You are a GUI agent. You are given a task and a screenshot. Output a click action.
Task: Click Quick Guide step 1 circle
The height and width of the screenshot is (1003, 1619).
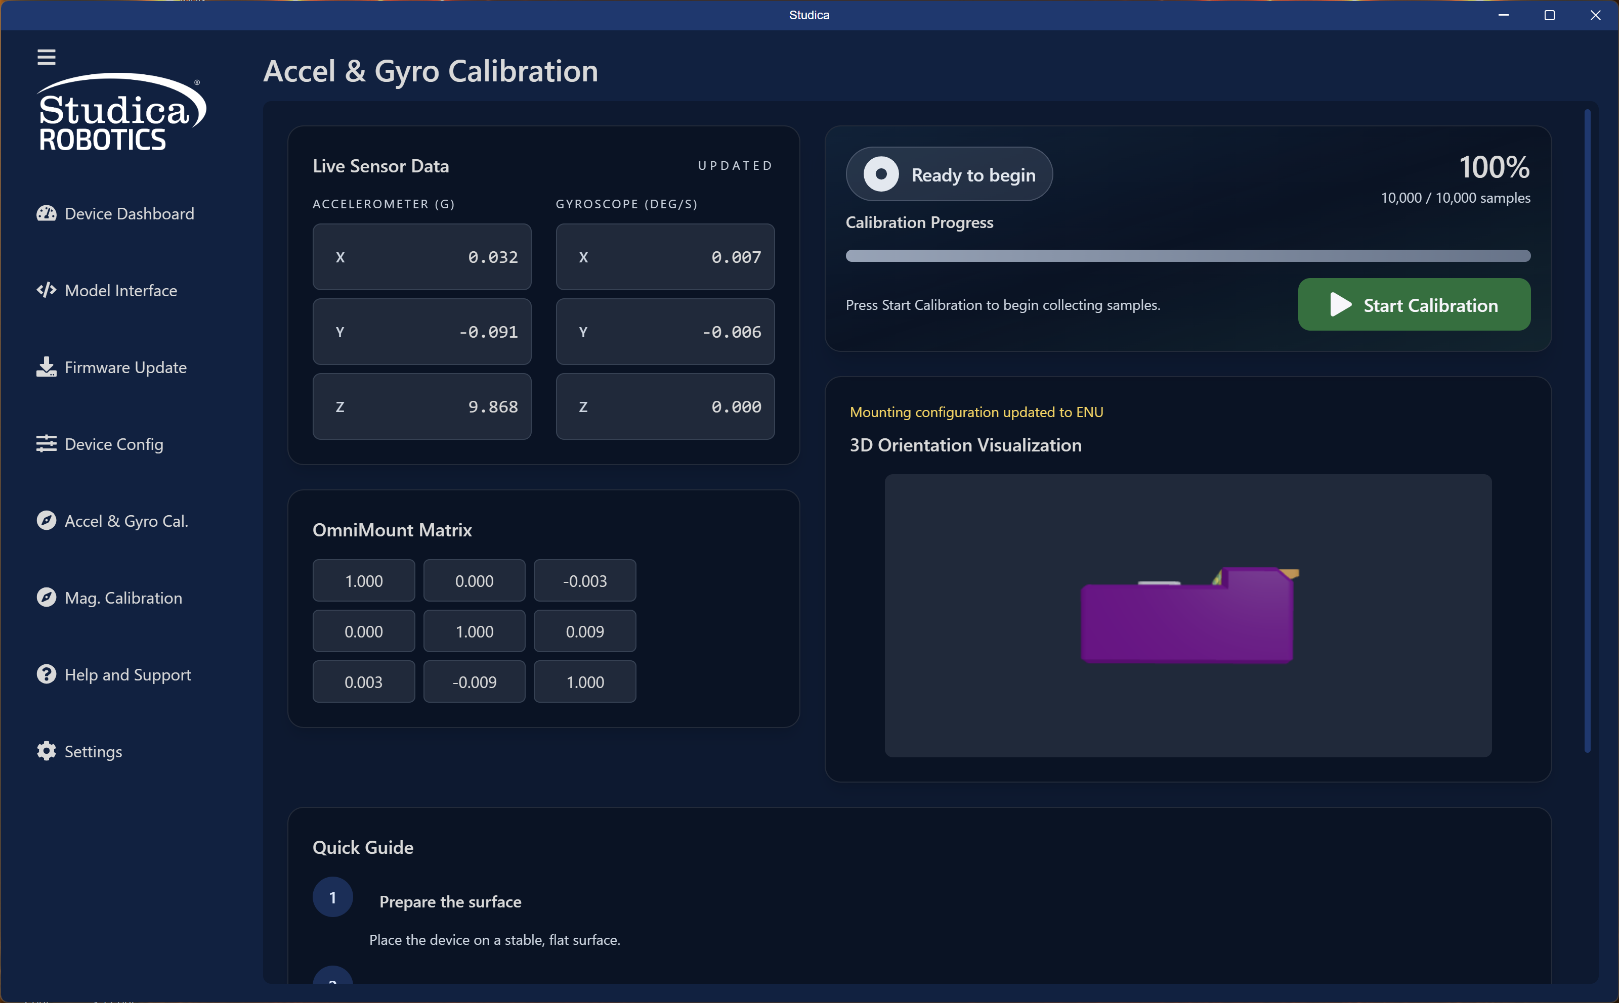pyautogui.click(x=332, y=897)
